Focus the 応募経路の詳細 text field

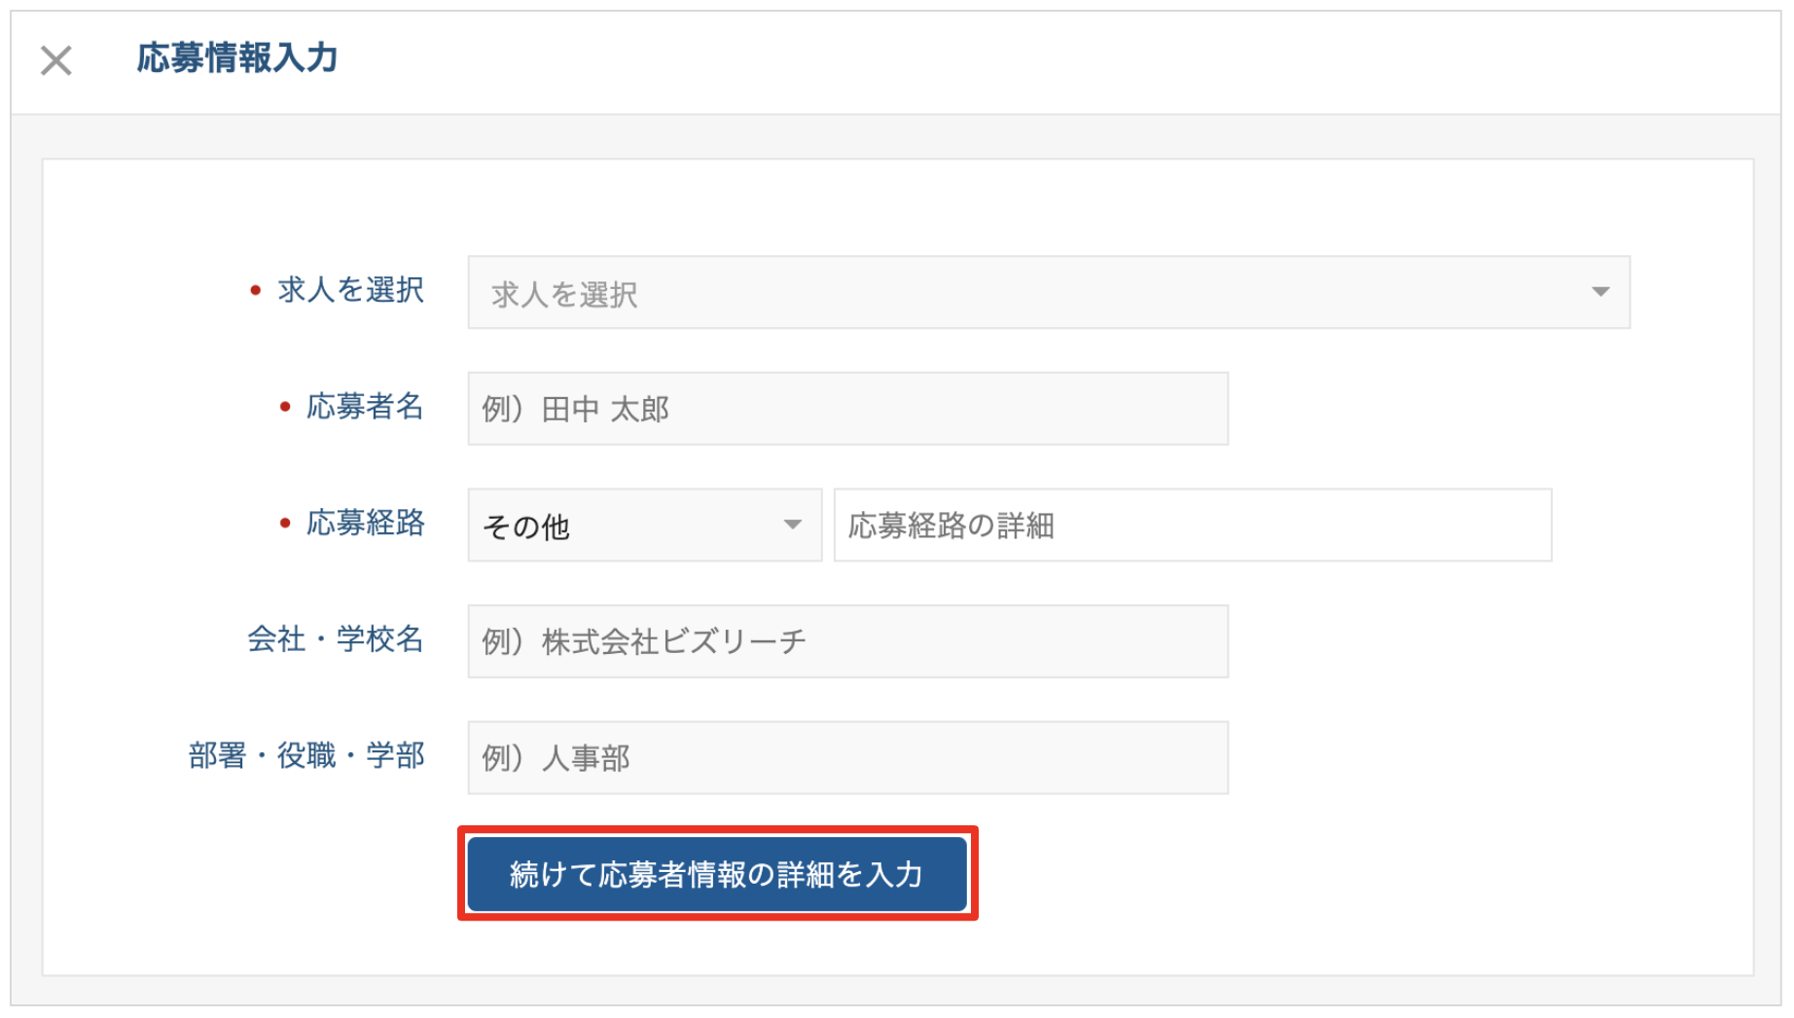coord(1193,526)
